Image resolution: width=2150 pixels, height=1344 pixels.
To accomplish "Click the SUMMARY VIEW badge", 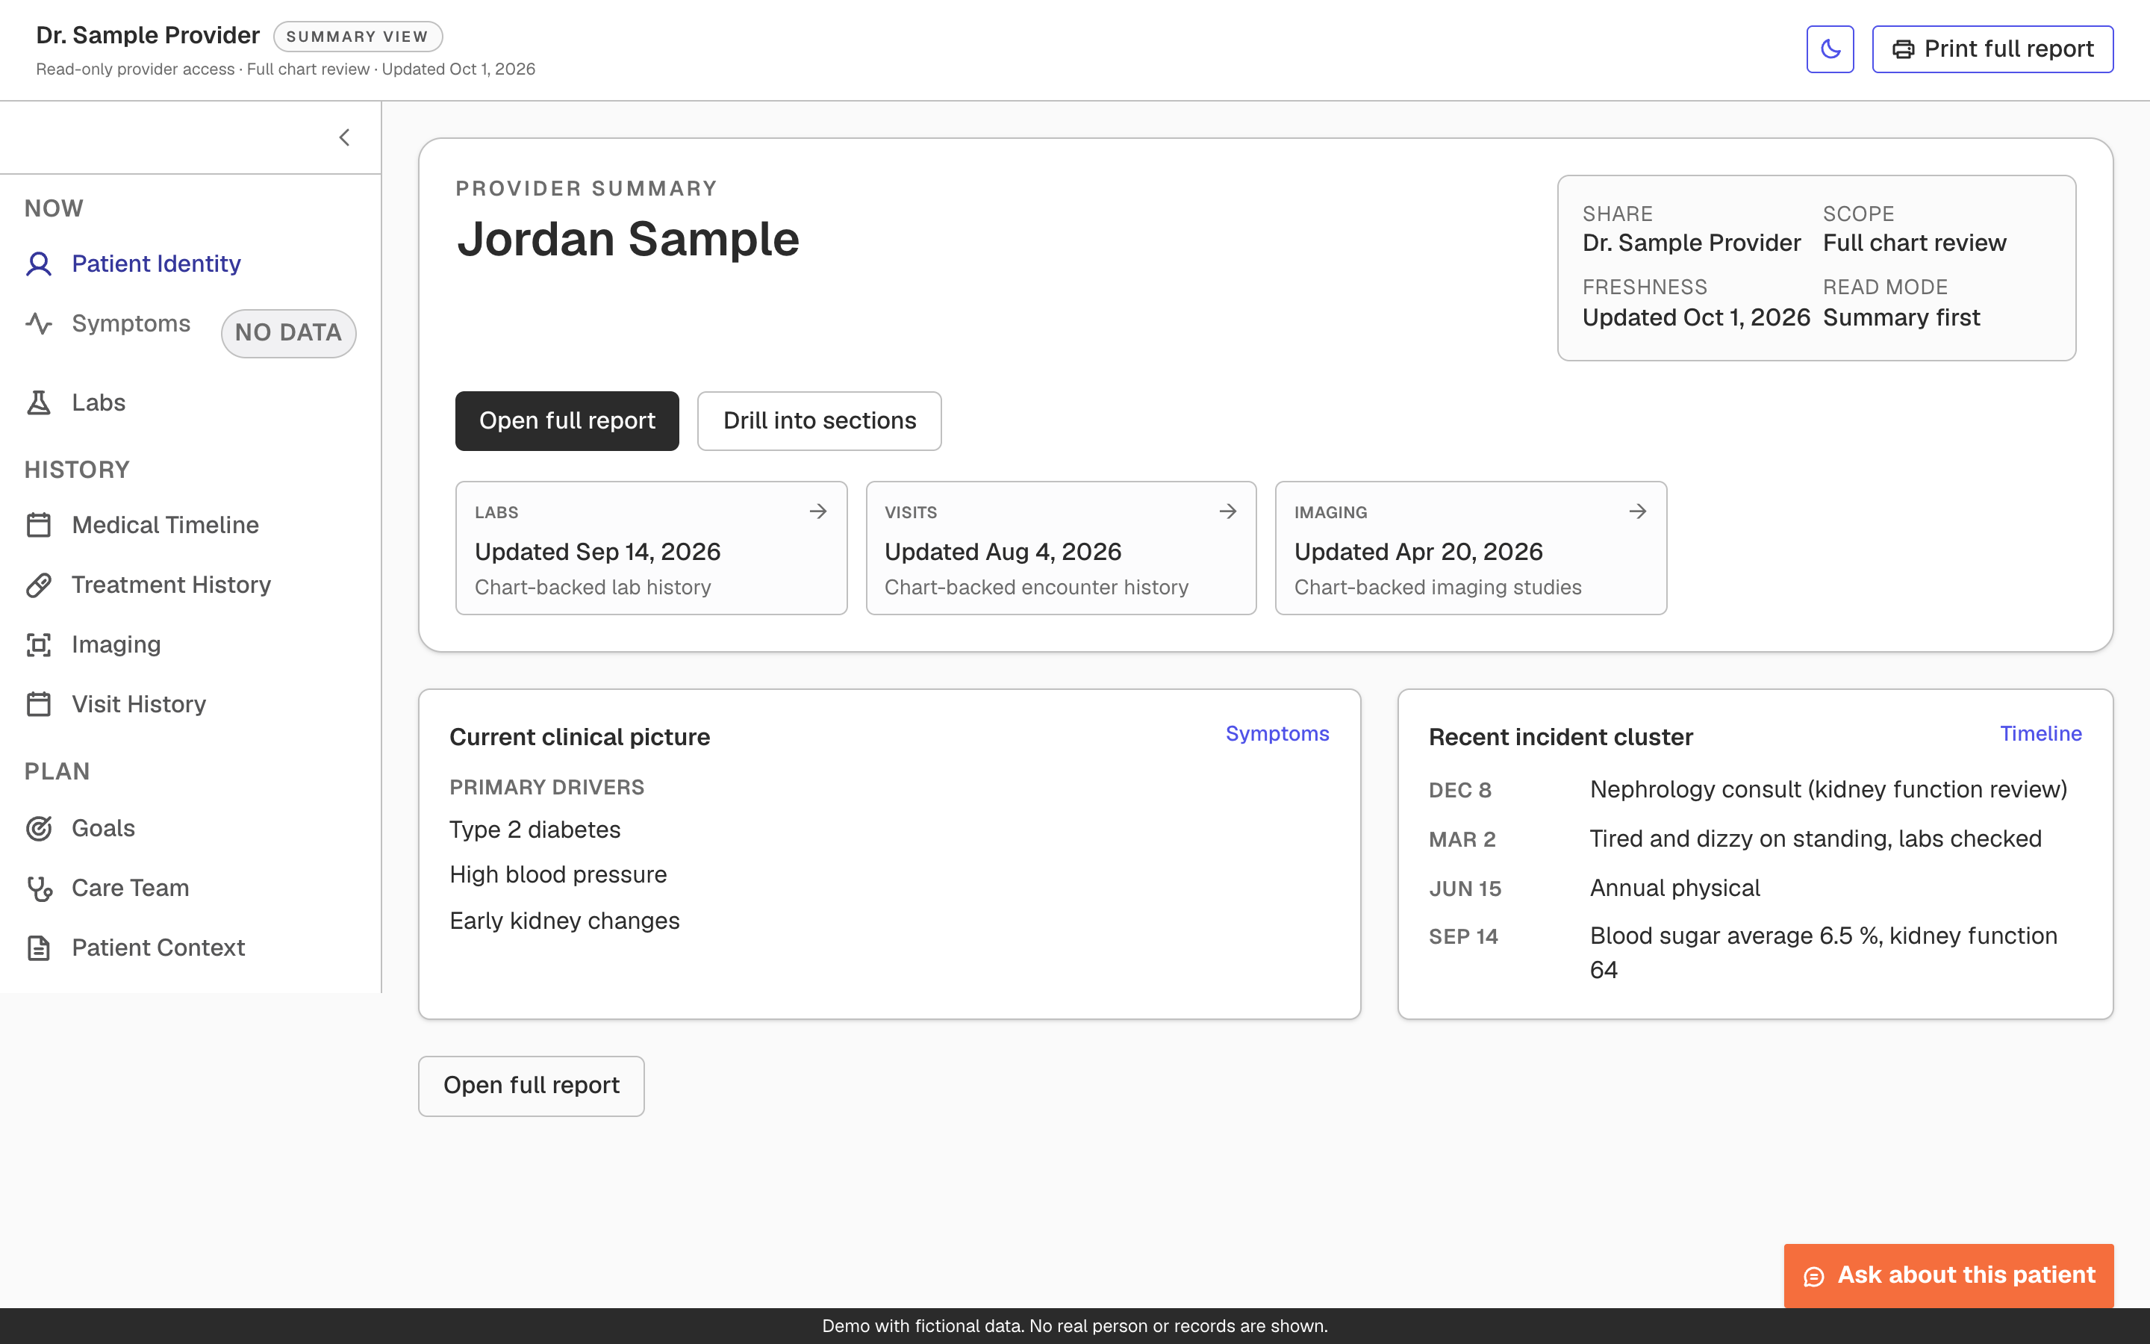I will [357, 37].
